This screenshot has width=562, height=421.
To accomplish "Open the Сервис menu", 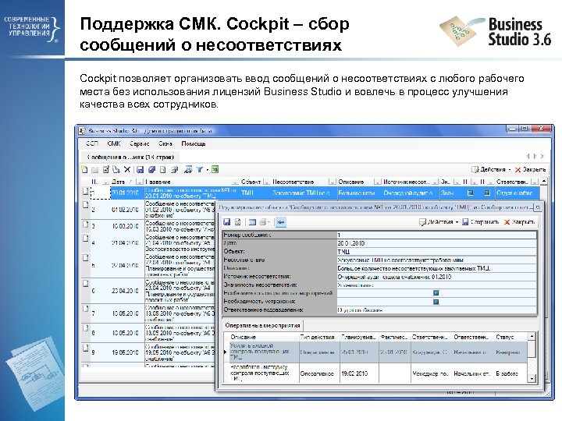I will [140, 143].
